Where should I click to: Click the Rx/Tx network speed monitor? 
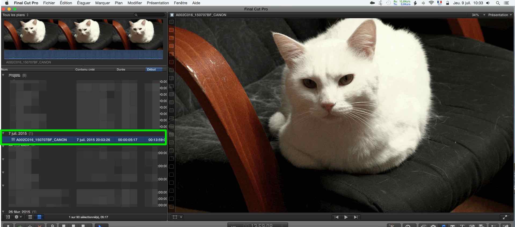pyautogui.click(x=402, y=3)
